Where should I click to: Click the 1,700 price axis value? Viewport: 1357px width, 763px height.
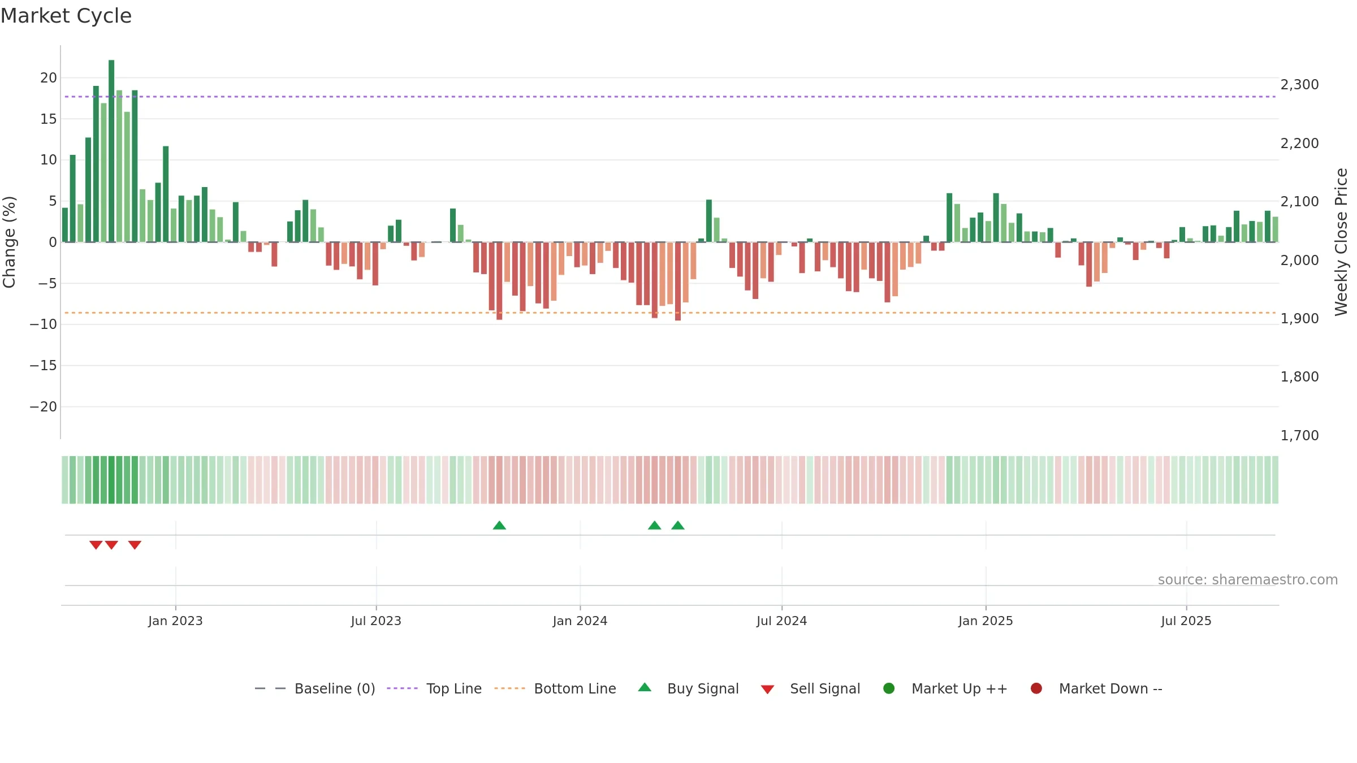coord(1299,436)
